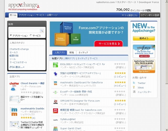The width and height of the screenshot is (168, 131).
Task: Switch to the ネイティブ tab
Action: click(x=83, y=53)
